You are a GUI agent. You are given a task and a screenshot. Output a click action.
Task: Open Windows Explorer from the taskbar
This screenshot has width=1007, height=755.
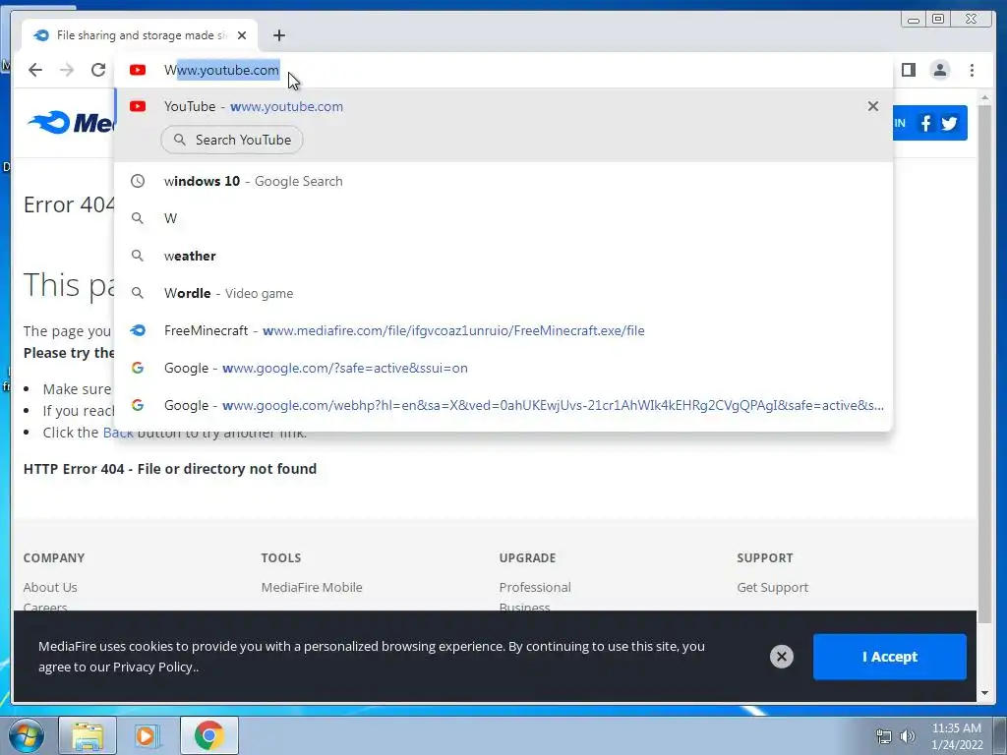88,735
